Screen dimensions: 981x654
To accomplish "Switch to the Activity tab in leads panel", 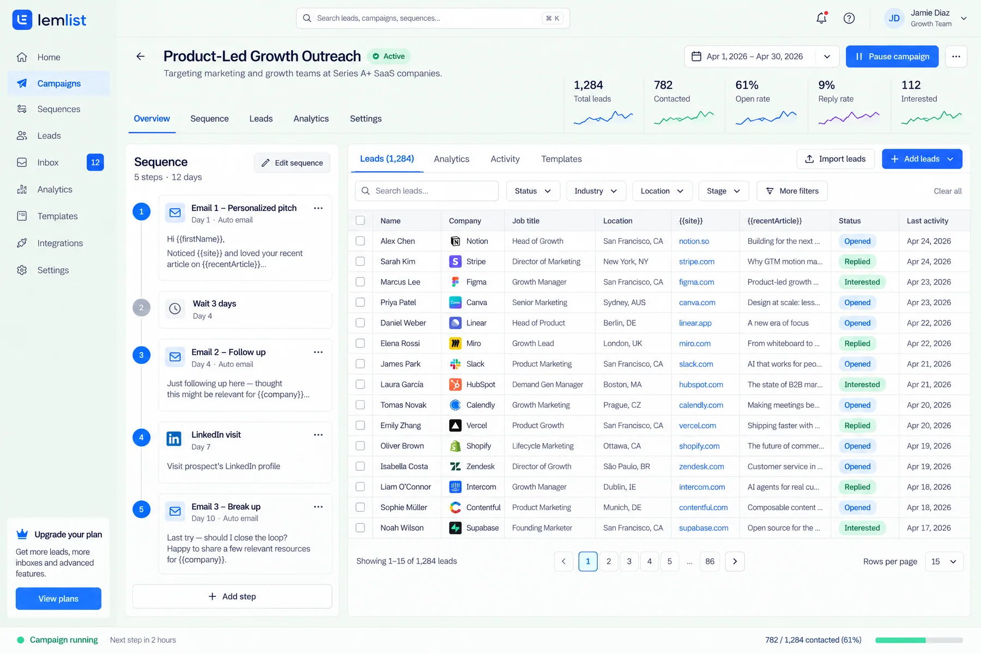I will (505, 159).
